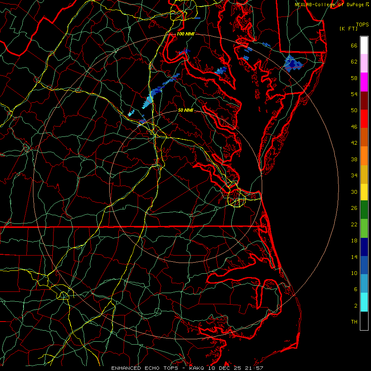The width and height of the screenshot is (371, 371).
Task: Click the legend value '42'
Action: (354, 143)
